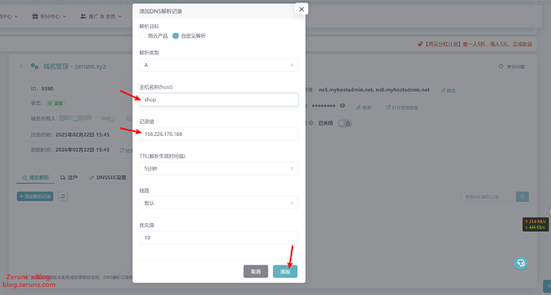The image size is (551, 295).
Task: Expand the TTL dropdown showing 5分钟
Action: click(x=219, y=169)
